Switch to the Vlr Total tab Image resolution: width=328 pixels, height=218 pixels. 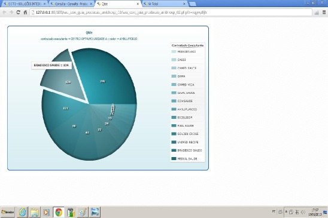point(164,4)
